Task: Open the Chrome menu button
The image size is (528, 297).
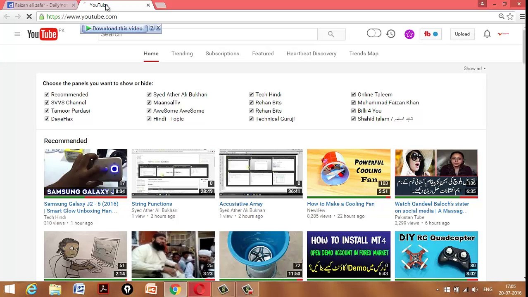Action: point(522,16)
